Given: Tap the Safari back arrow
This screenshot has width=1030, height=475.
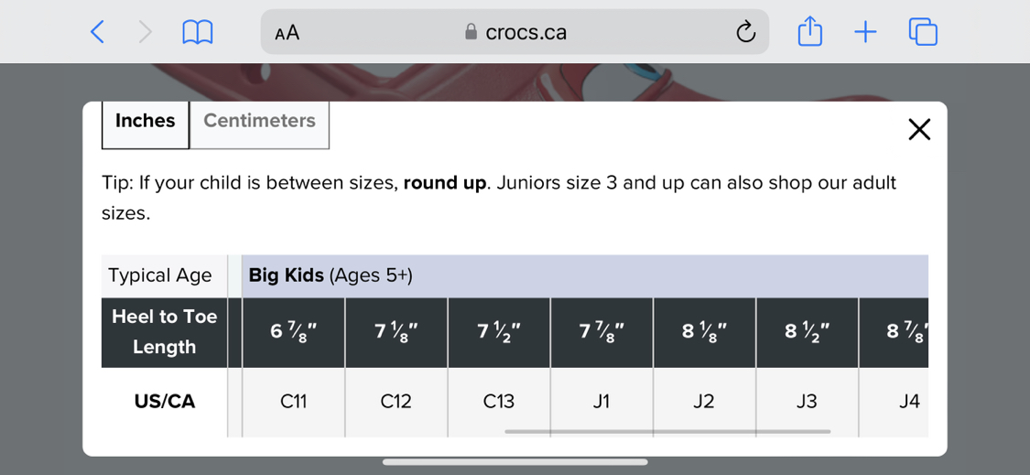Looking at the screenshot, I should pos(97,32).
